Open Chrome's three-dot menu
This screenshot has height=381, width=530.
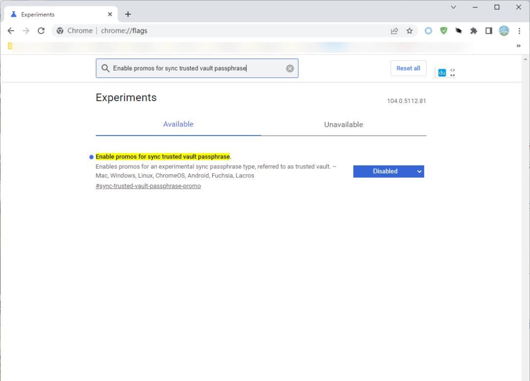(519, 30)
